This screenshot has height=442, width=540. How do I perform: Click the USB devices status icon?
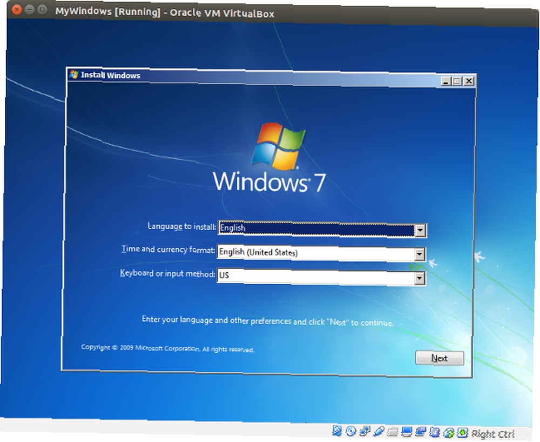(x=379, y=431)
